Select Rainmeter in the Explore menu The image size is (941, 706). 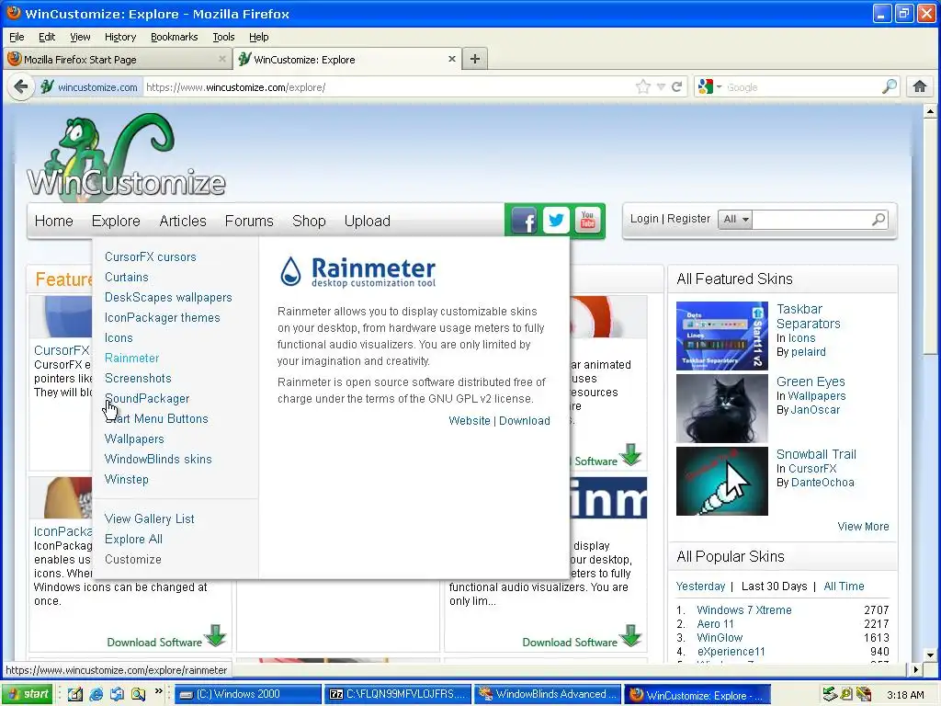point(132,358)
